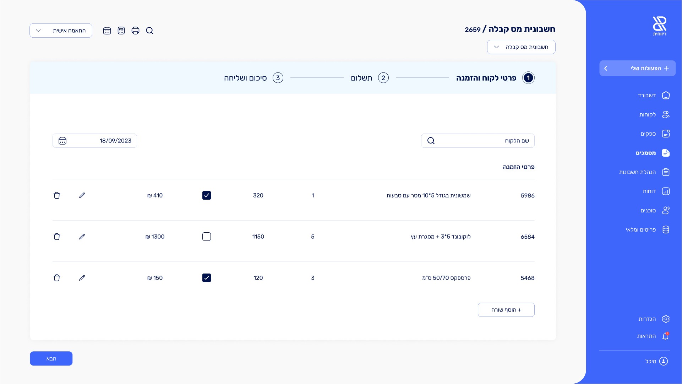
Task: Uncheck the checkbox for order 5986
Action: point(207,195)
